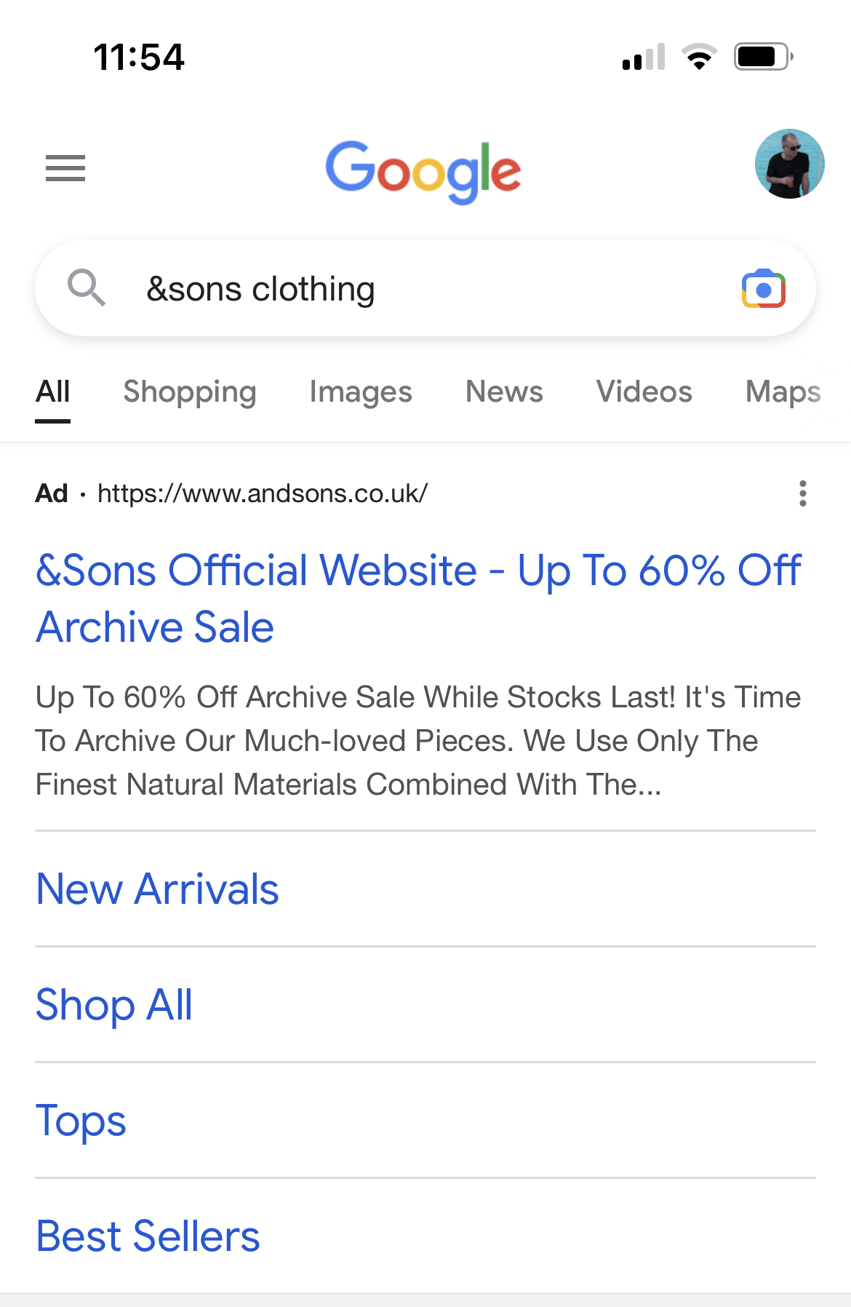Click the New Arrivals sitelink
This screenshot has width=851, height=1307.
pos(157,889)
